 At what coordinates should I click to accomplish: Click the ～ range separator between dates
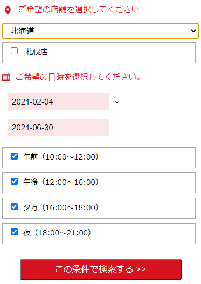pyautogui.click(x=115, y=102)
